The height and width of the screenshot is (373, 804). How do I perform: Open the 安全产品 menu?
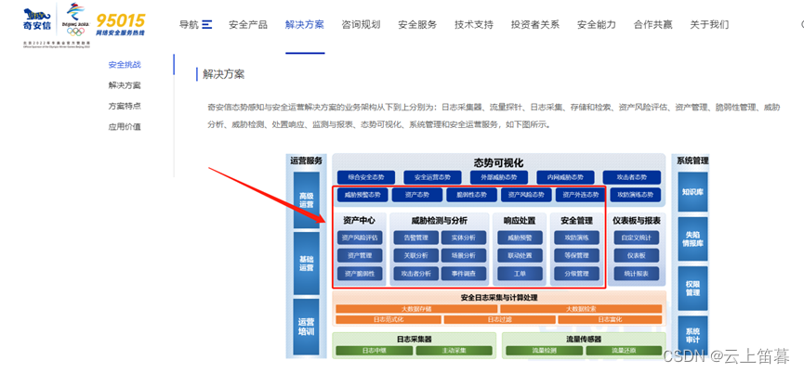point(248,24)
